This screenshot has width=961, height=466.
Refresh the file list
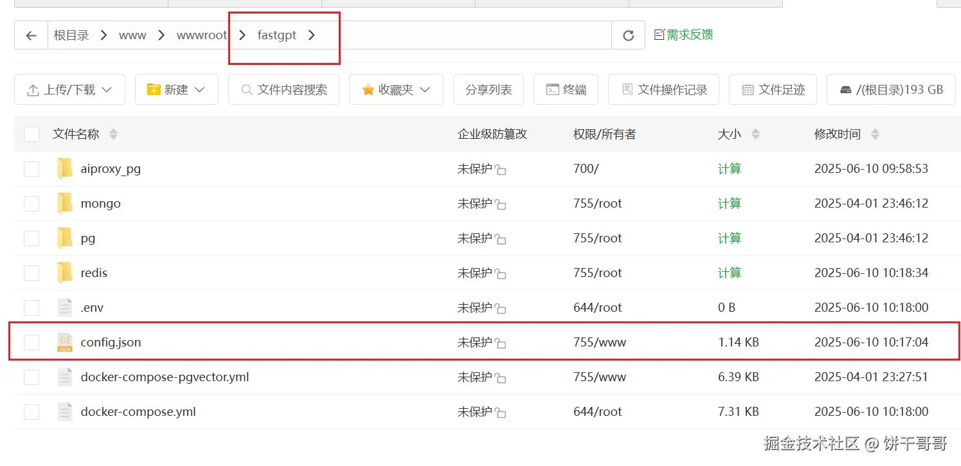tap(628, 35)
